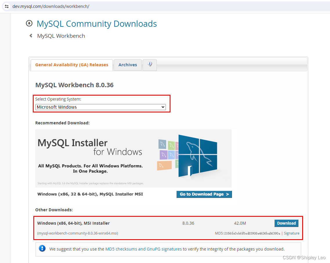Click the site settings icon in address bar

[7, 6]
